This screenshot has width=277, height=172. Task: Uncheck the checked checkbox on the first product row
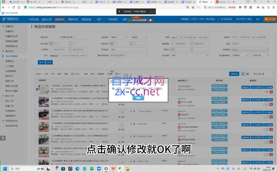37,89
